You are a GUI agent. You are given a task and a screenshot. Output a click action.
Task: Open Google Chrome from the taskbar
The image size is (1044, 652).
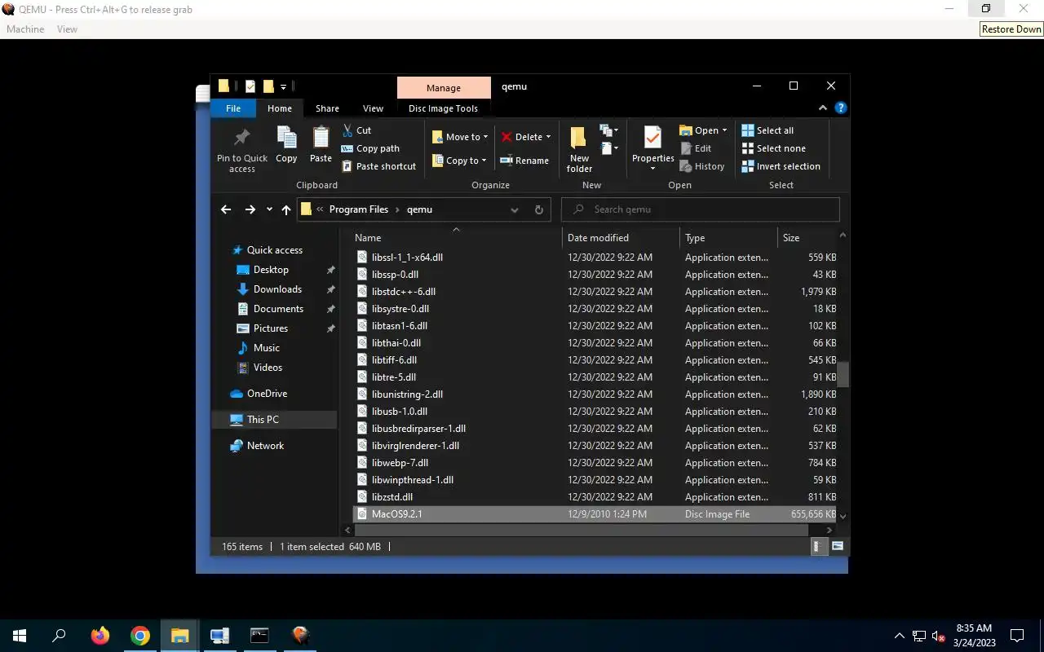click(140, 636)
